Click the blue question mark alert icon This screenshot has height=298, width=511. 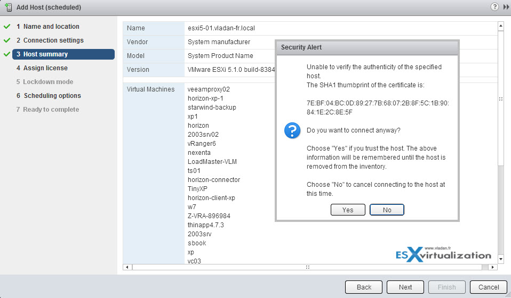click(x=292, y=130)
